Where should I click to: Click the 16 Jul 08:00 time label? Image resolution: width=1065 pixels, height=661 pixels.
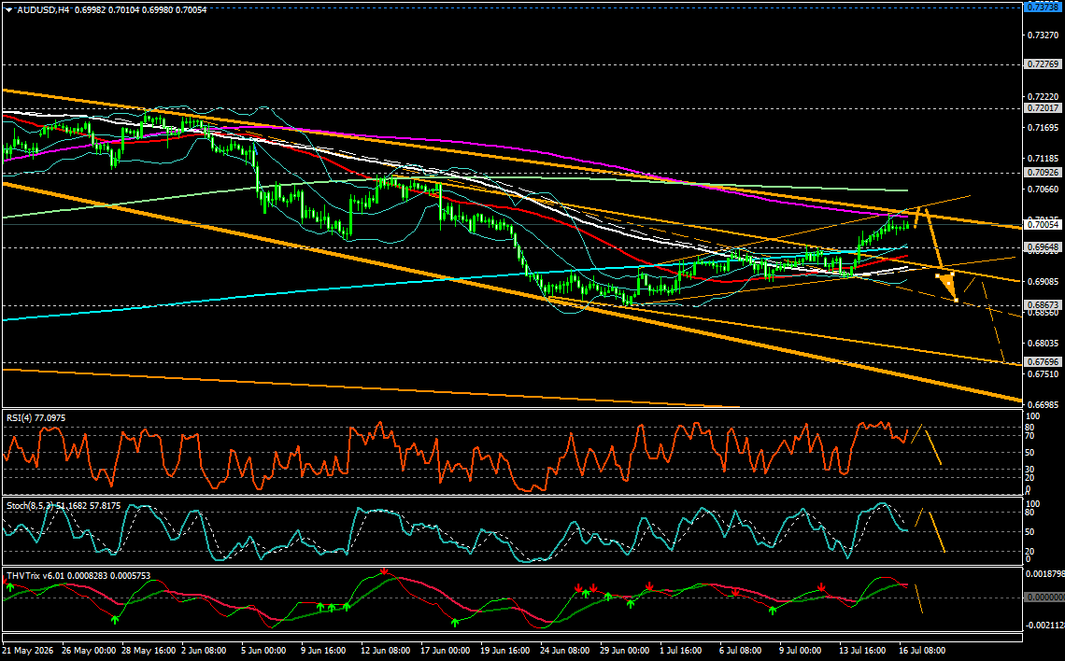coord(922,650)
